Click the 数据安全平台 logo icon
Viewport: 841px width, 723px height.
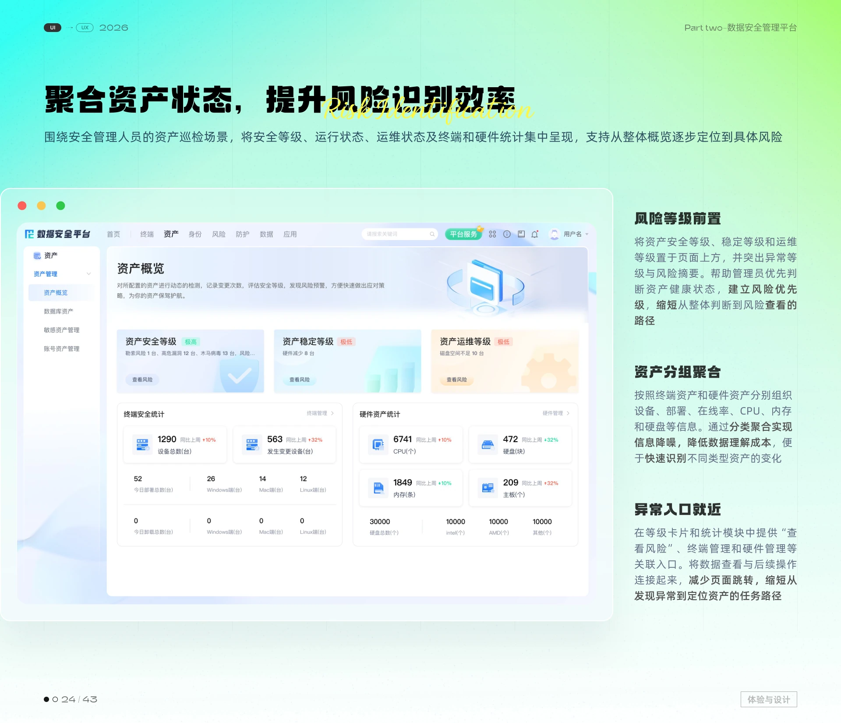[x=29, y=234]
